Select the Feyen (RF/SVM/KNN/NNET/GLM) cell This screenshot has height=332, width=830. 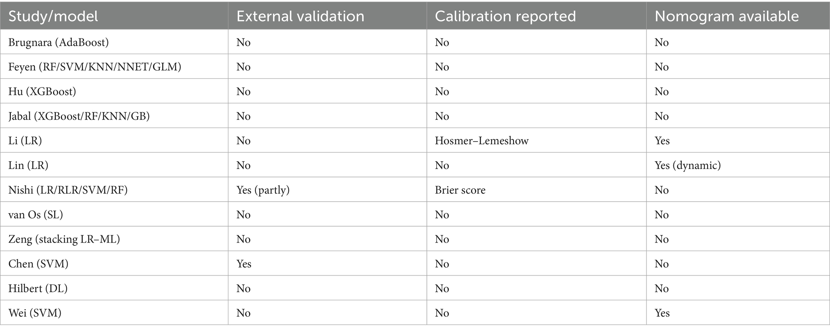click(95, 67)
